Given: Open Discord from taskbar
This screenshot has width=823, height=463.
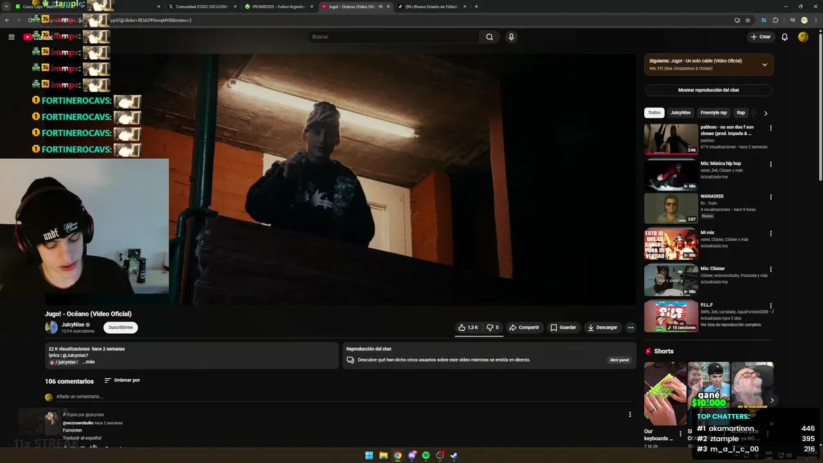Looking at the screenshot, I should click(x=412, y=455).
